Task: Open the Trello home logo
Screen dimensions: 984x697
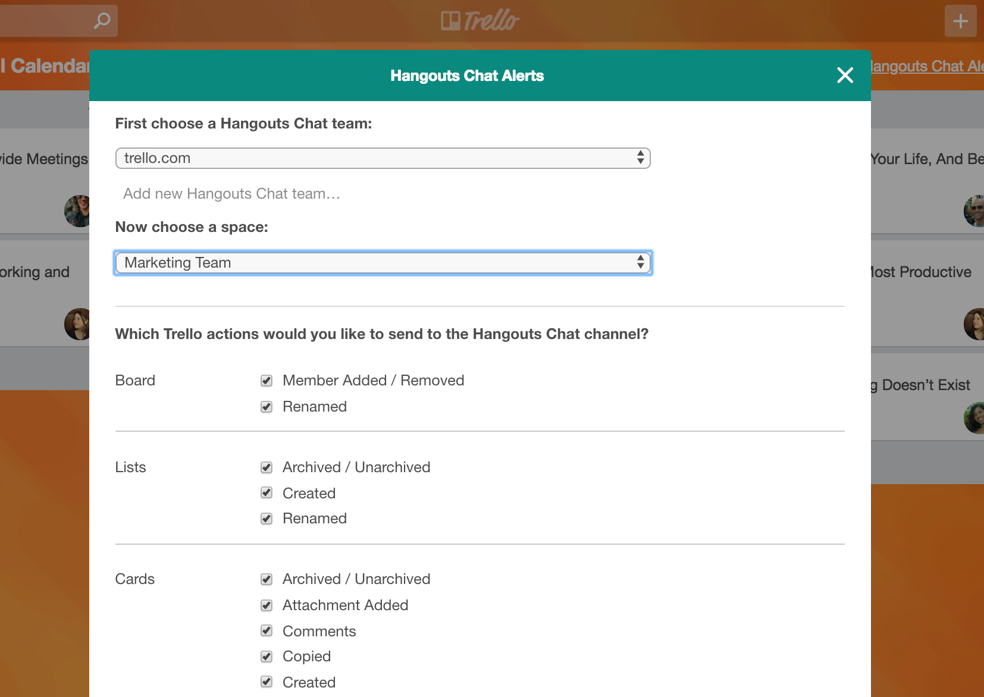Action: pos(480,21)
